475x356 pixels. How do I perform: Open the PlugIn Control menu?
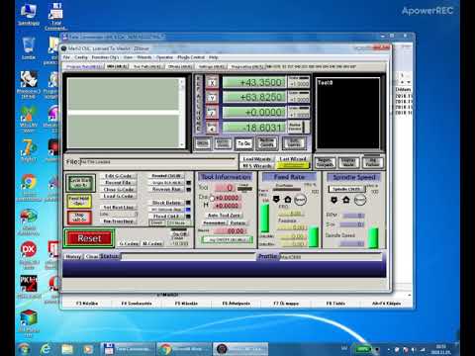[191, 57]
